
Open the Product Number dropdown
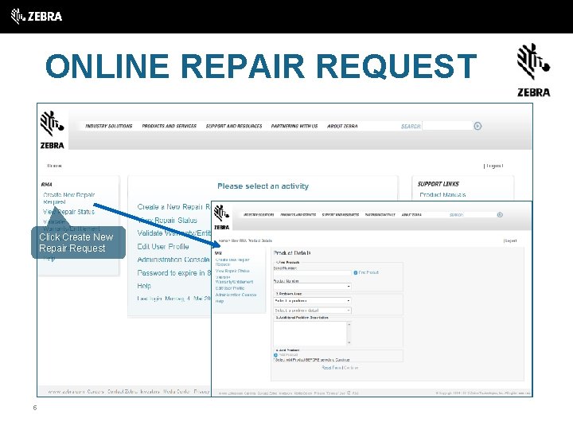click(x=313, y=286)
